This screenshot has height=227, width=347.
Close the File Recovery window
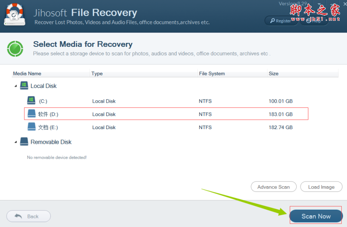(345, 4)
